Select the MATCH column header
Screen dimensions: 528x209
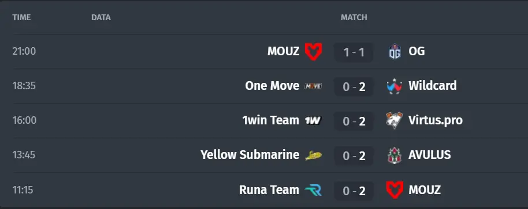coord(354,17)
